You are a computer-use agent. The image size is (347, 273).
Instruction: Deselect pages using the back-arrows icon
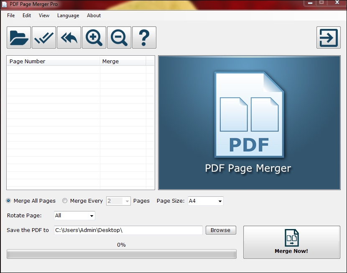coord(69,37)
